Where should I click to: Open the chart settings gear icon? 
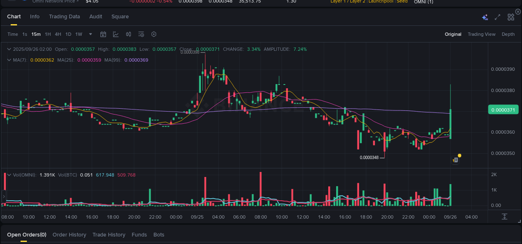[x=154, y=34]
